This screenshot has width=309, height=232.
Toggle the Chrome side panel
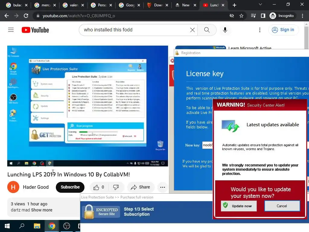click(263, 16)
